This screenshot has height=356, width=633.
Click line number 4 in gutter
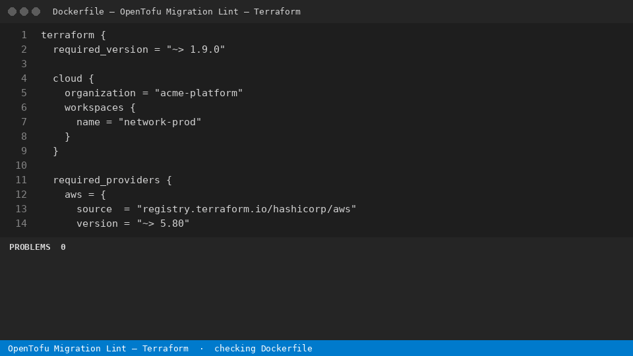click(x=24, y=78)
